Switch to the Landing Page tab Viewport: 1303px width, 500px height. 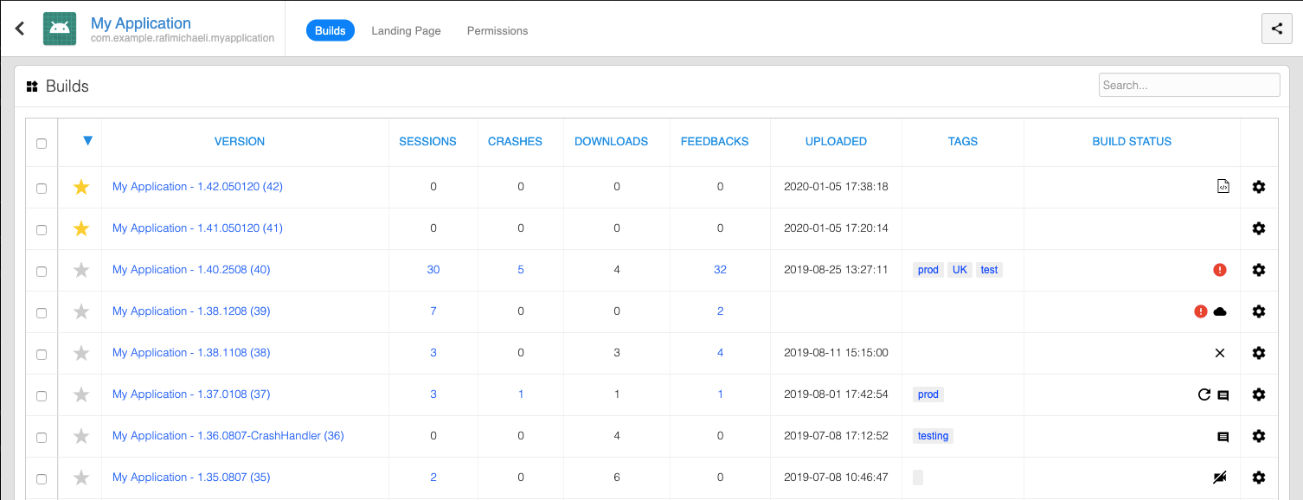(x=406, y=30)
